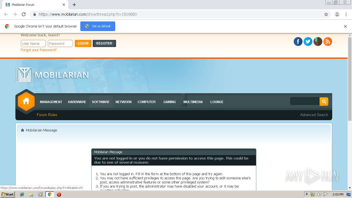
Task: Open the SOFTWARE forum menu
Action: tap(101, 102)
